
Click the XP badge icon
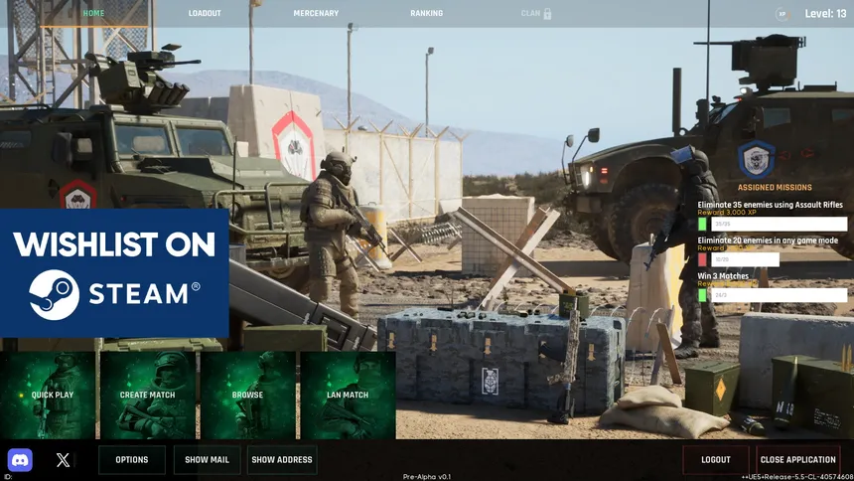(x=783, y=14)
